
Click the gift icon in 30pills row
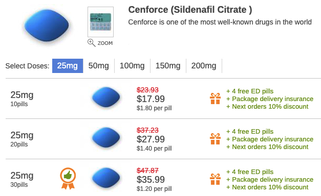215,179
